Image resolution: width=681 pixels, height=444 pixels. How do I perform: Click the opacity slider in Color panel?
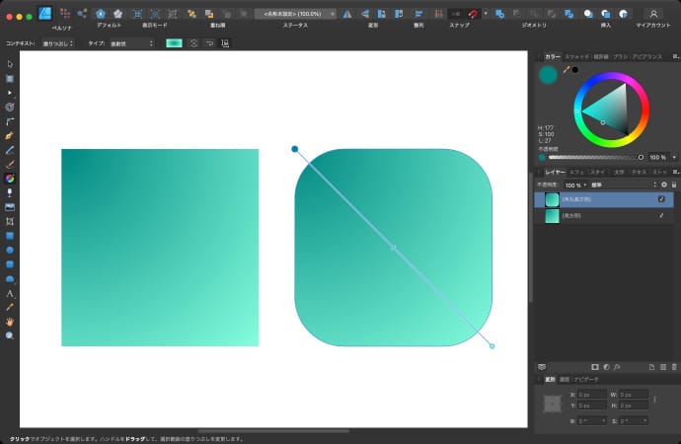tap(592, 156)
